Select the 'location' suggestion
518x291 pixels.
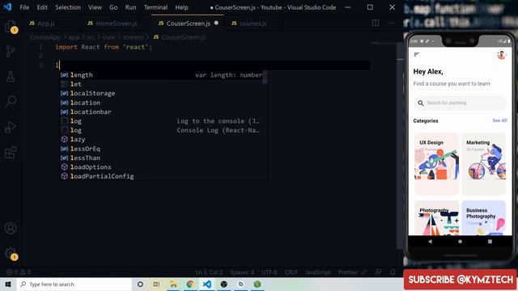tap(161, 103)
